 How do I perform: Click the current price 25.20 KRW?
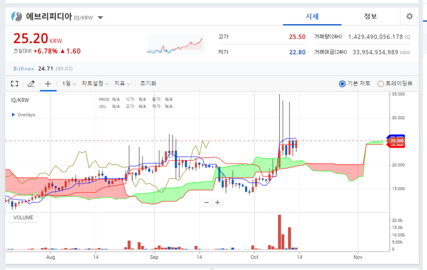pos(38,39)
